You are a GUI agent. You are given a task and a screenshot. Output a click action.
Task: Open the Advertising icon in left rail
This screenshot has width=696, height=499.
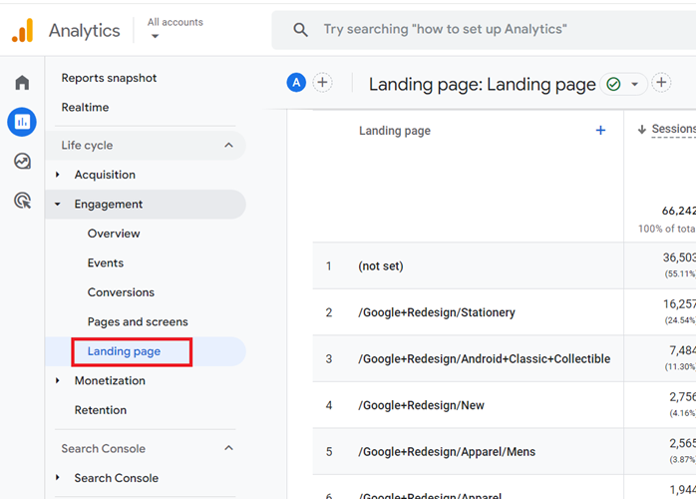[x=22, y=201]
